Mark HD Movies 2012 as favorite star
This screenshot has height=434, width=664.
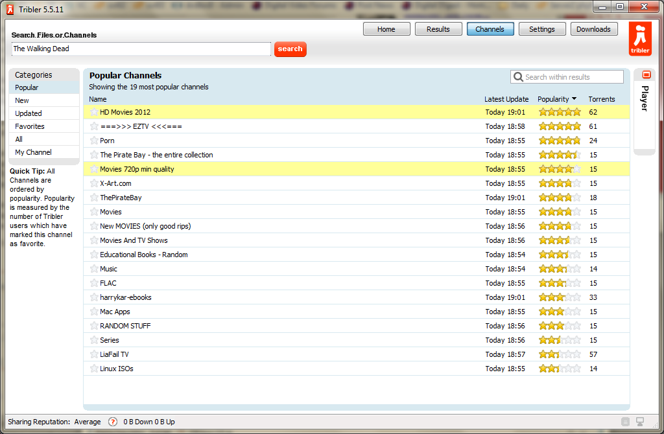coord(94,112)
